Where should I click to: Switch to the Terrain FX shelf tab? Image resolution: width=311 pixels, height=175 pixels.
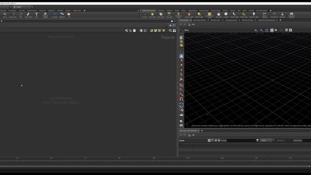[x=42, y=11]
